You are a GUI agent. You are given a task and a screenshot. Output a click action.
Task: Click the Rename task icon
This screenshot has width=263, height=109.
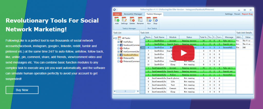tap(140, 19)
